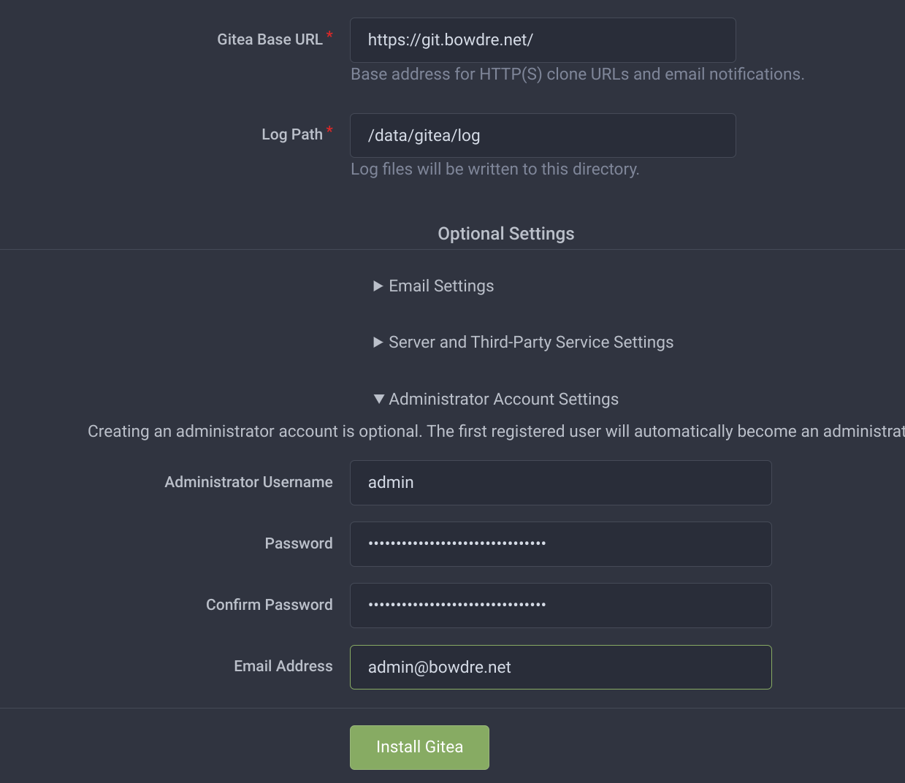Focus the Confirm Password field
Image resolution: width=905 pixels, height=783 pixels.
pyautogui.click(x=560, y=606)
